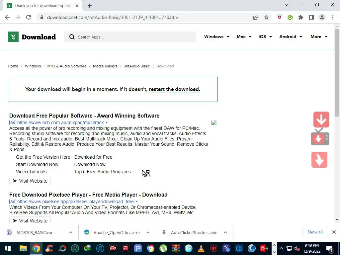340x255 pixels.
Task: Focus the Search Apps field
Action: pos(130,37)
